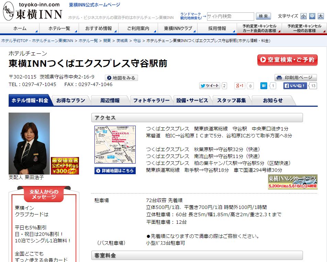Open the ホーム menu

pos(20,29)
